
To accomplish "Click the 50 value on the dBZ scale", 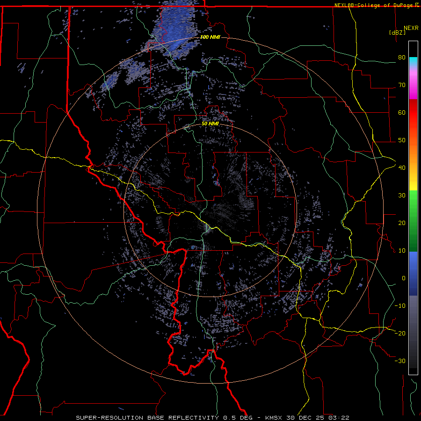I will [x=402, y=140].
